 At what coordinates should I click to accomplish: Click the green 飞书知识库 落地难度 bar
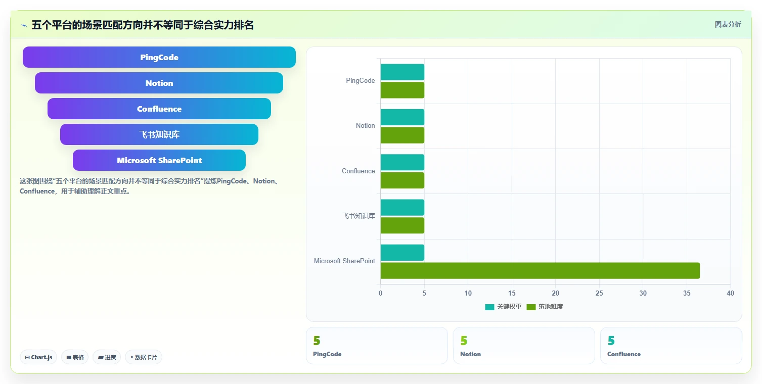(402, 225)
